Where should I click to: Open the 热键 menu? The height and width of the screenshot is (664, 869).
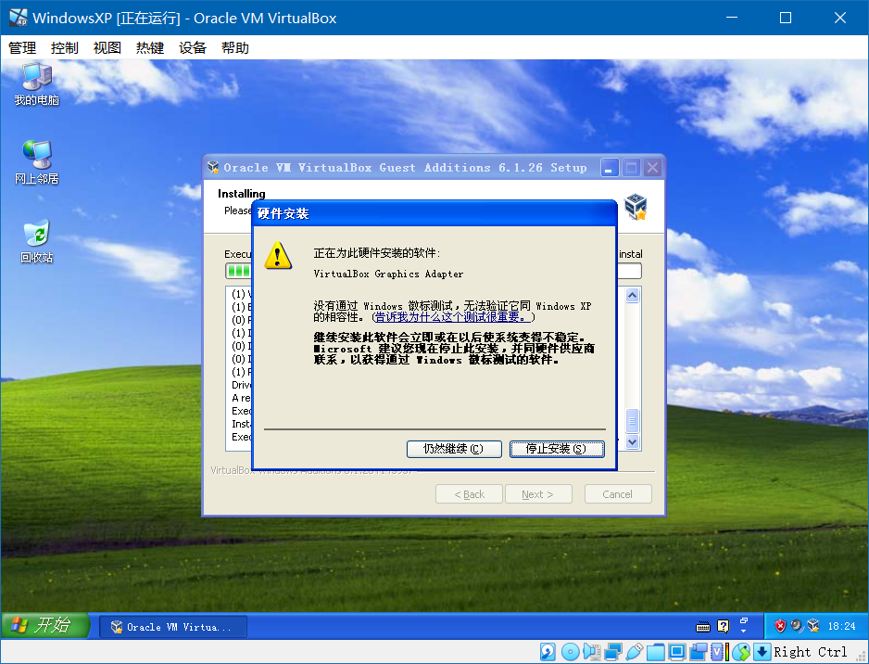tap(150, 48)
